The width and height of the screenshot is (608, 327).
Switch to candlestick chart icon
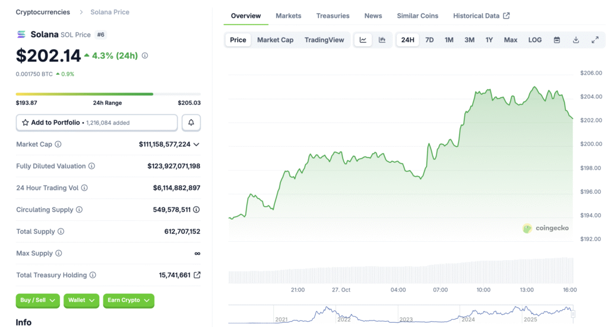point(382,40)
